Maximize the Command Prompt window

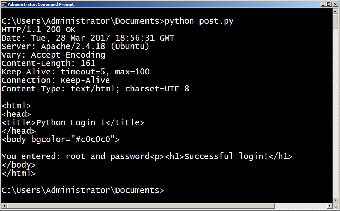click(329, 4)
